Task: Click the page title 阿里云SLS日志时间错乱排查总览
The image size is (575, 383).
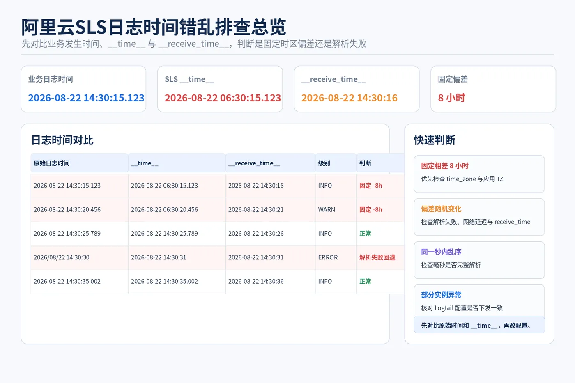Action: pos(154,27)
